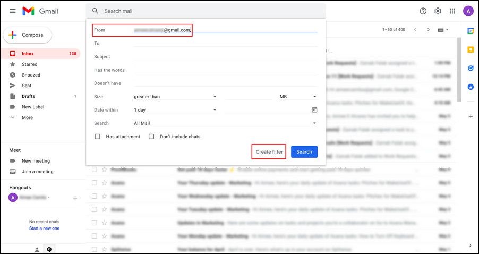
Task: Select the Your Wednesday update email checkbox
Action: click(95, 196)
